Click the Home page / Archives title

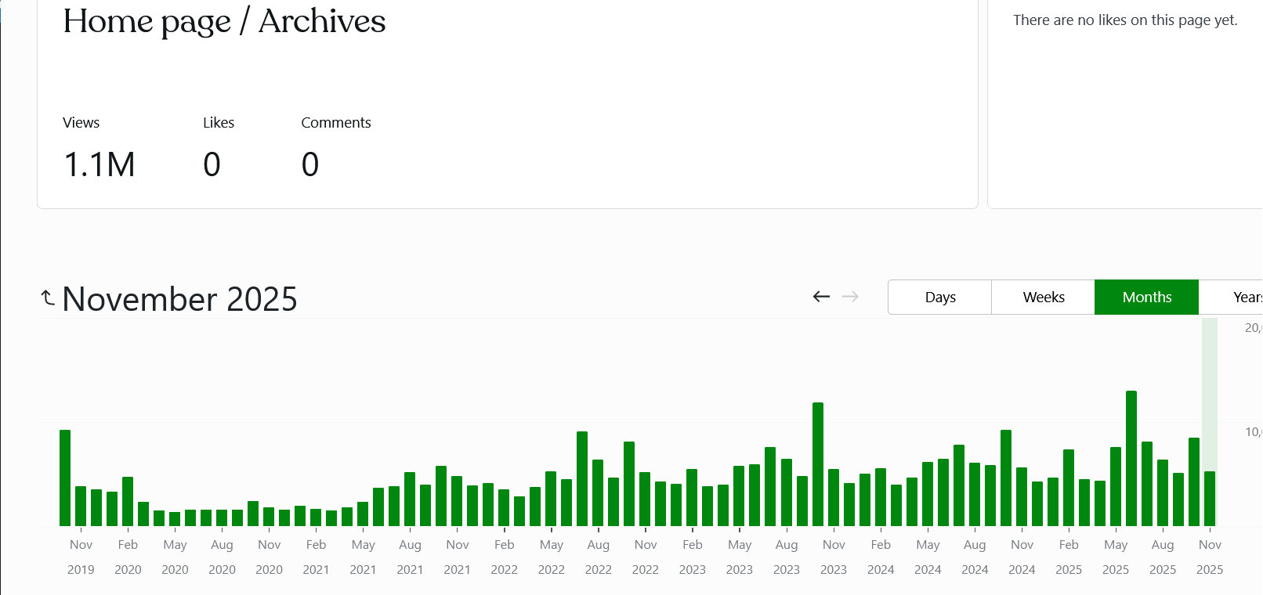(224, 22)
